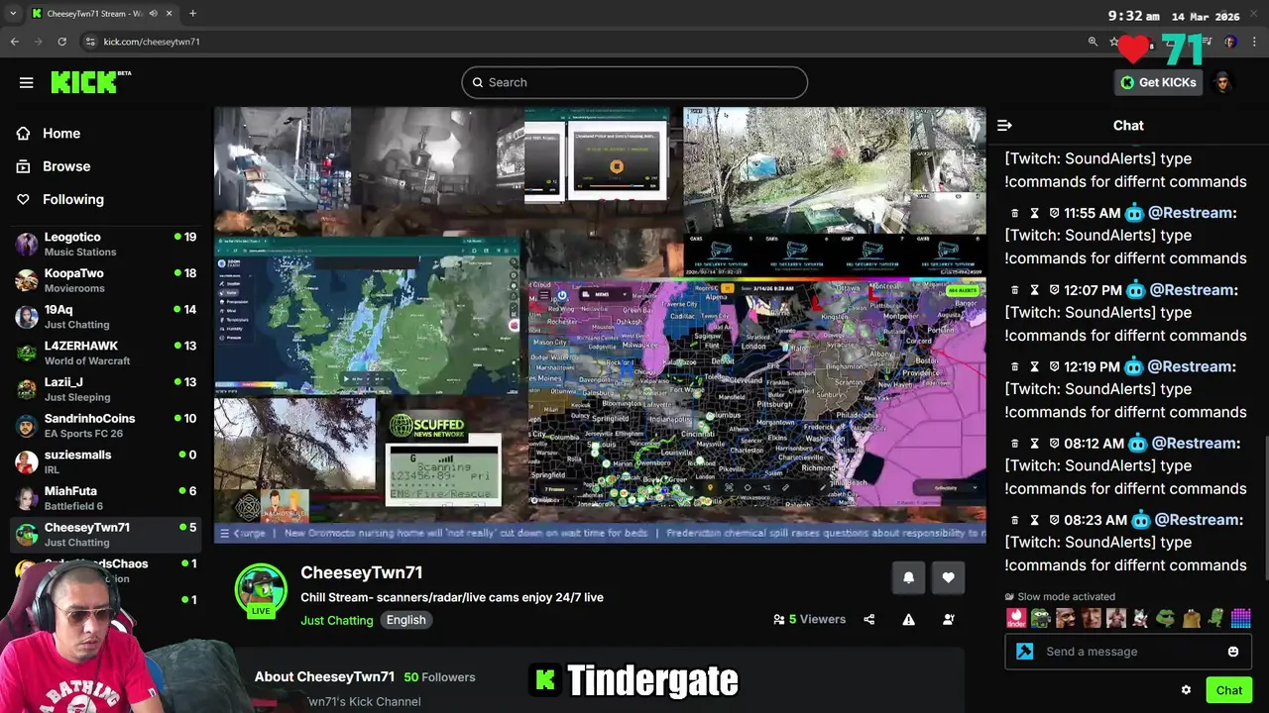Collapse the chat panel

tap(1004, 126)
